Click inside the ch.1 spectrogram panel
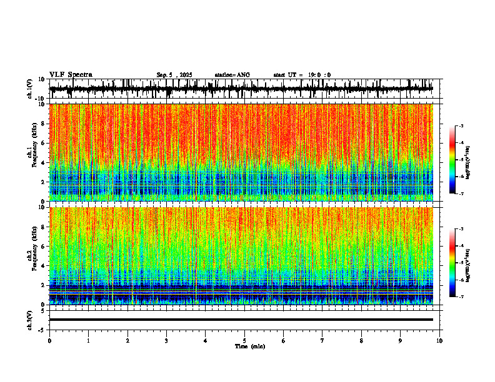495x382 pixels. pos(241,152)
